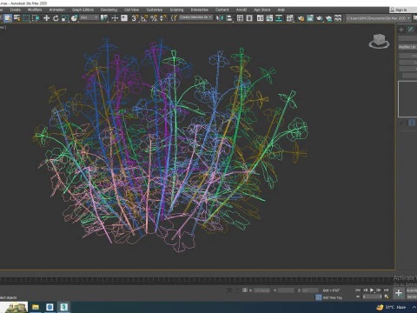The height and width of the screenshot is (313, 417).
Task: Click the Set Keys plus button
Action: click(x=399, y=293)
